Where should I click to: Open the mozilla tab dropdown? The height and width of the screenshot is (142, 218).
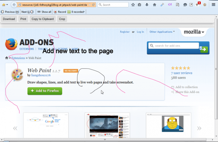coord(194,32)
